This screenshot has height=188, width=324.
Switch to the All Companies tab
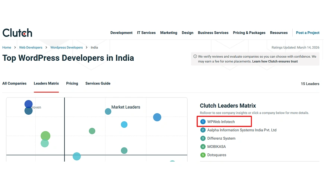[x=15, y=83]
